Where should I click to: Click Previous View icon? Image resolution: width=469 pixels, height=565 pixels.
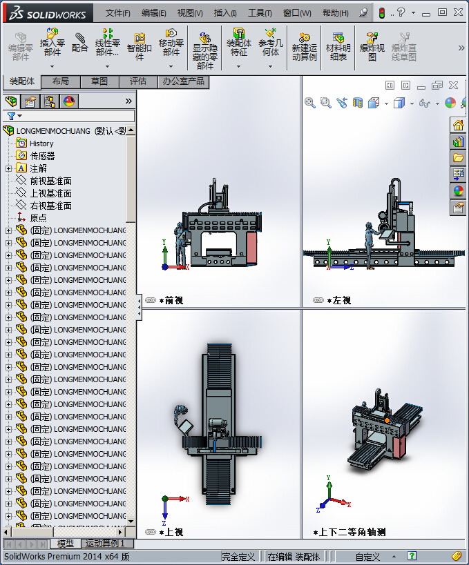click(x=342, y=103)
